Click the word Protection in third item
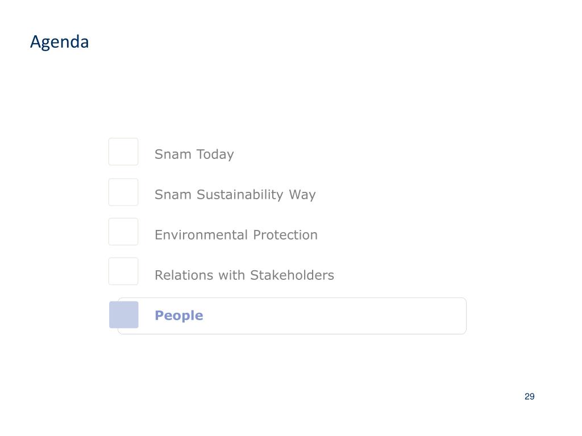This screenshot has height=436, width=582. (x=285, y=234)
